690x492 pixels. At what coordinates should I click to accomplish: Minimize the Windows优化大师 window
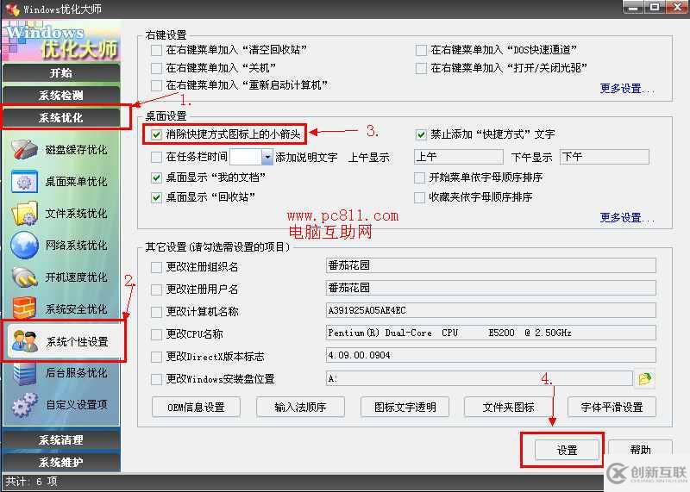[x=633, y=7]
